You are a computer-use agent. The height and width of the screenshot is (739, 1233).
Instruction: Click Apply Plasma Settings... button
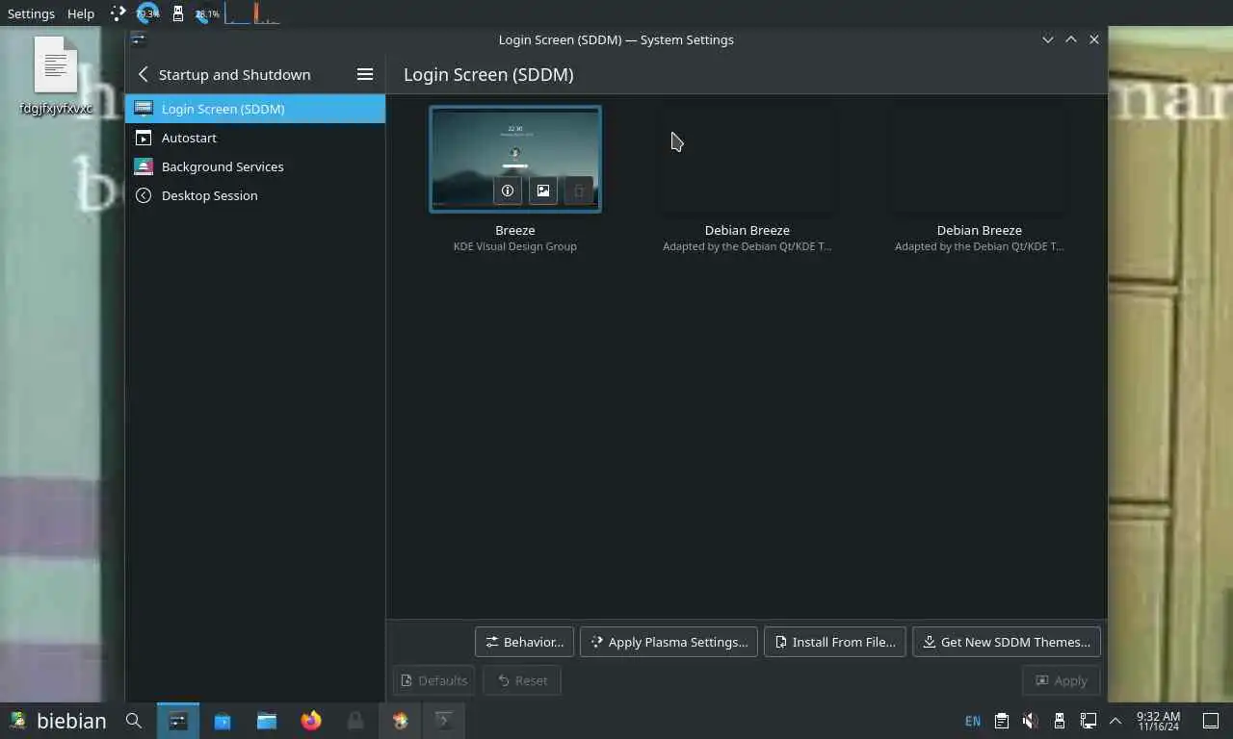pyautogui.click(x=669, y=642)
